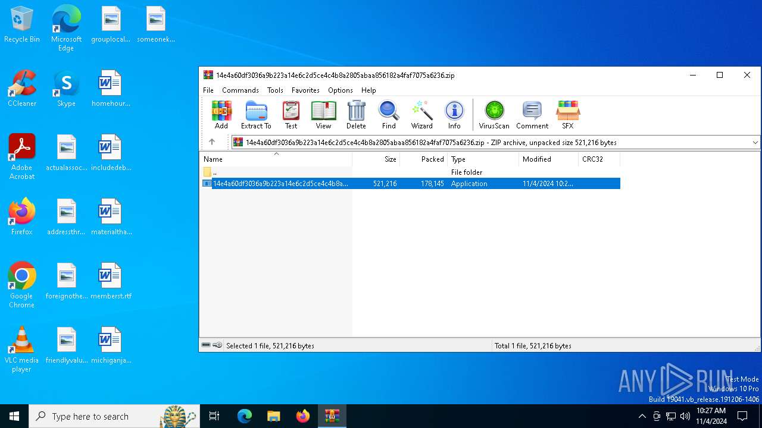Select the addressthr... desktop file

point(67,217)
